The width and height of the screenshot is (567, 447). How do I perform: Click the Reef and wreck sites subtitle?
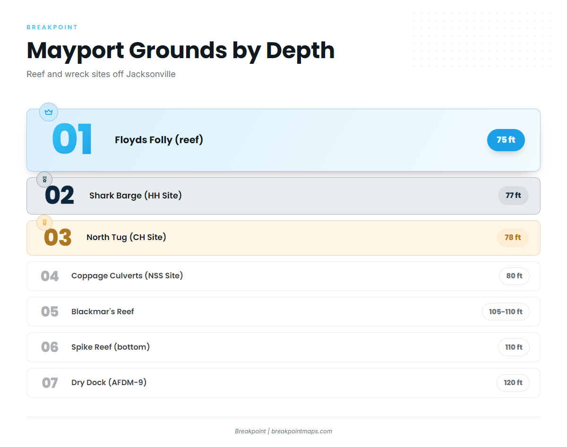click(x=101, y=74)
